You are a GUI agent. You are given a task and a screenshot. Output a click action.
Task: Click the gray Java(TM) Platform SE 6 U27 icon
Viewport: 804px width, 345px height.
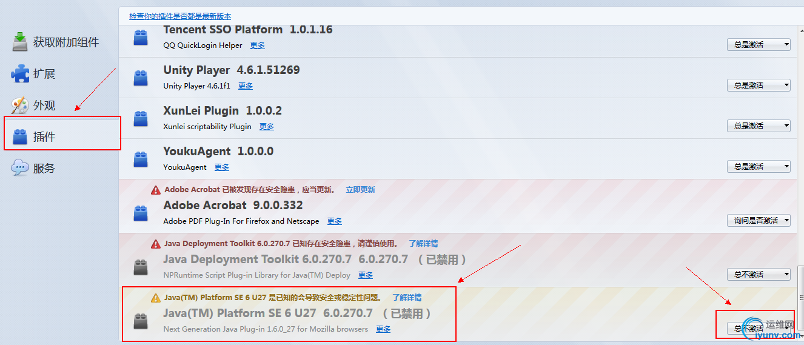click(141, 321)
